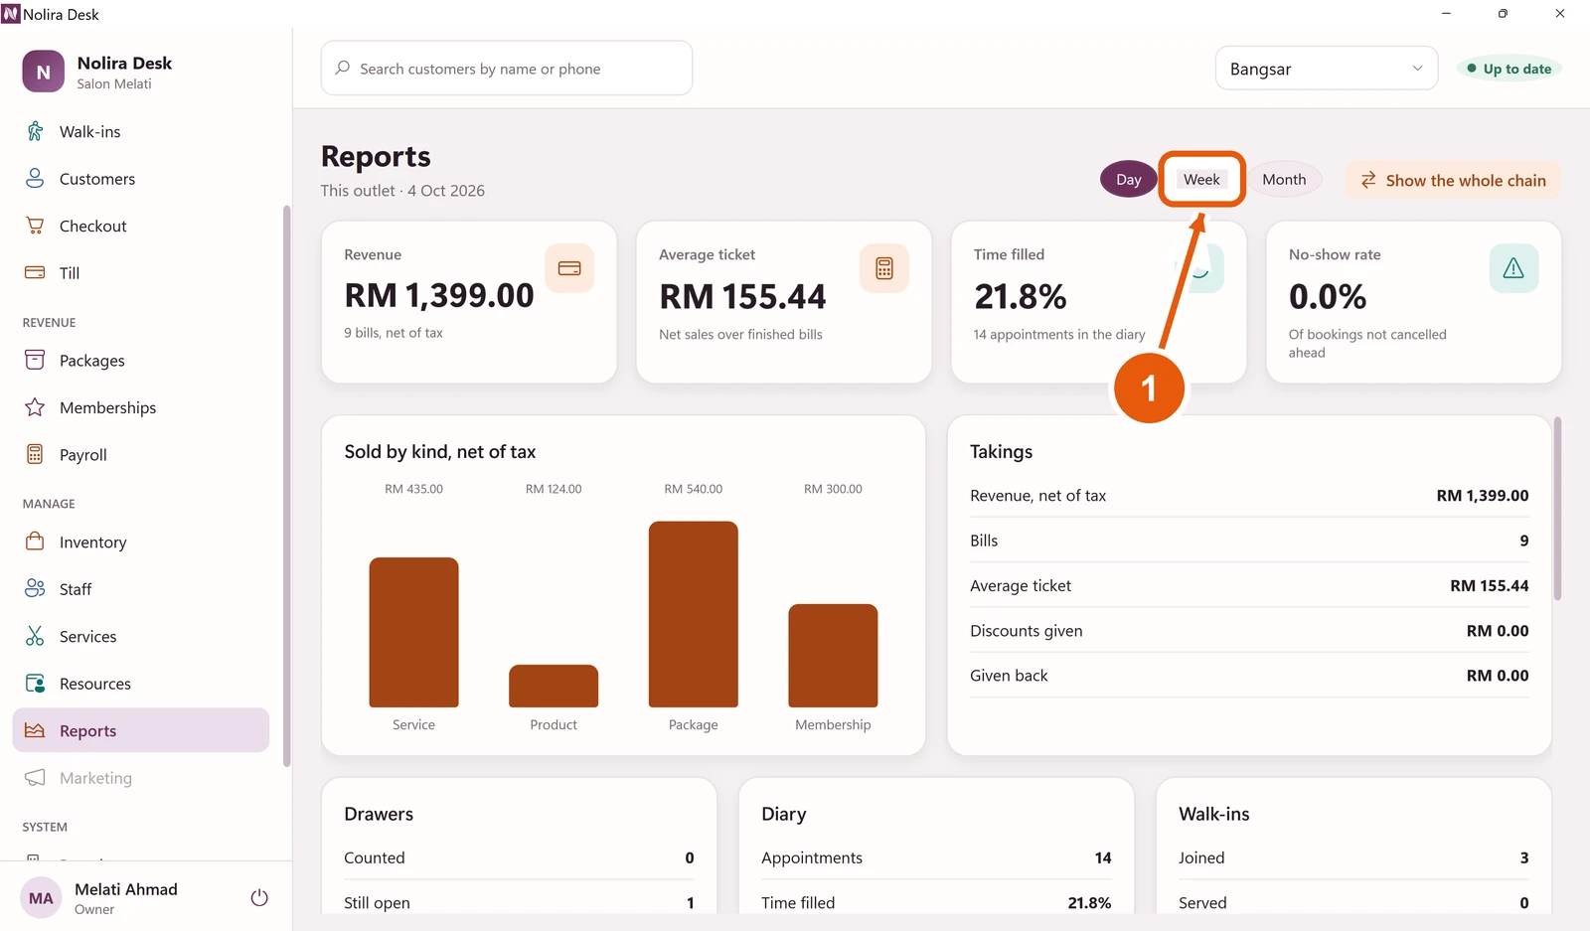Image resolution: width=1590 pixels, height=931 pixels.
Task: Click Show the whole chain button
Action: 1453,180
